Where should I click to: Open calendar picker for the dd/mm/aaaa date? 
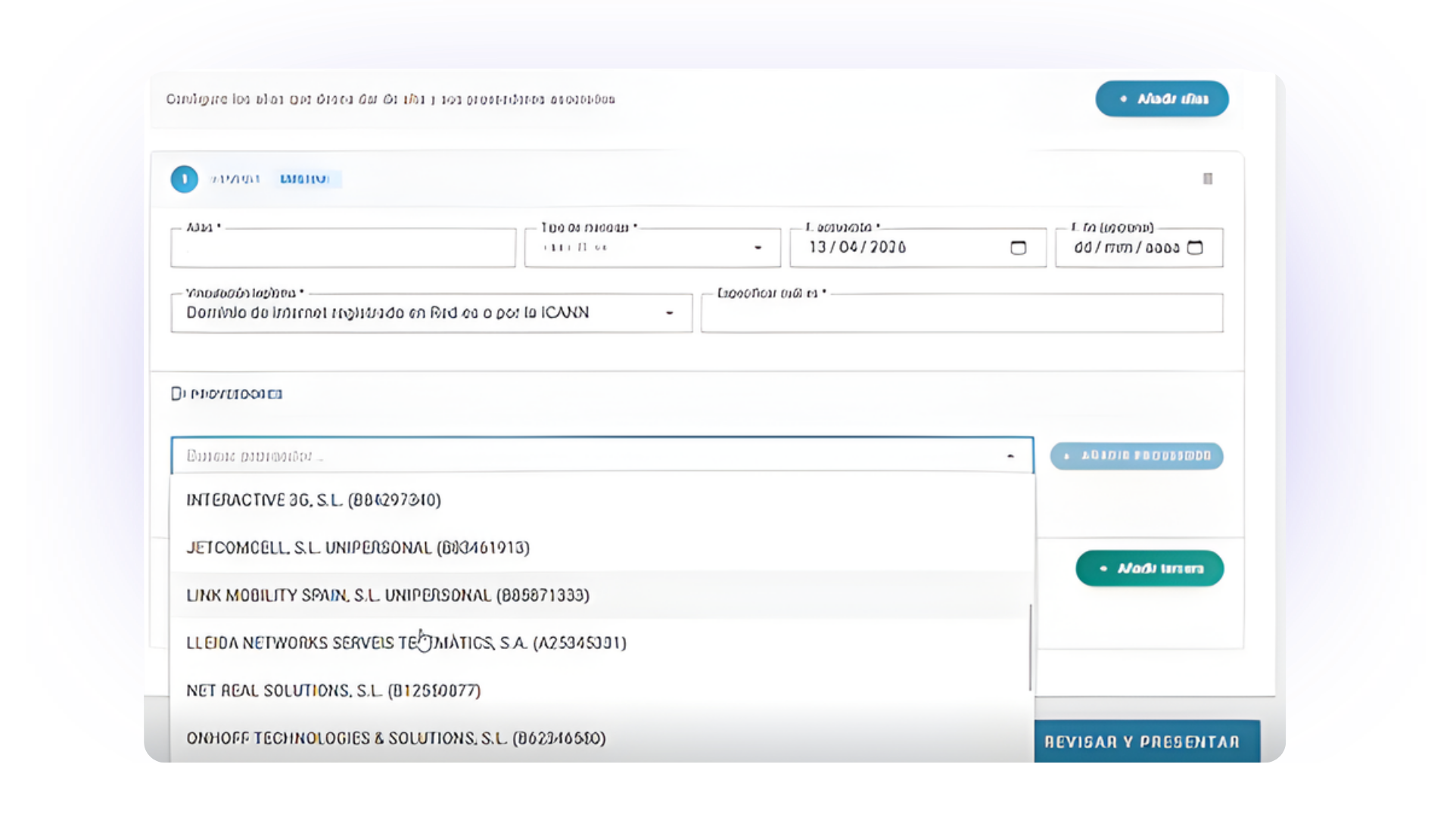[x=1195, y=247]
